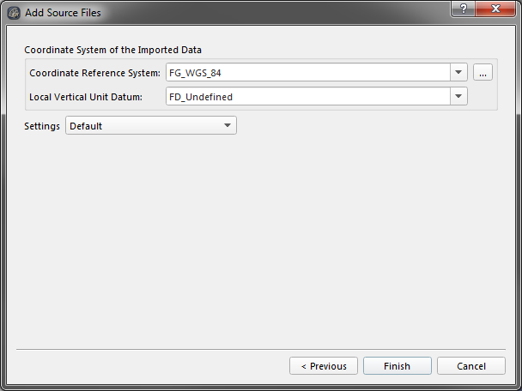Click the empty dialog area below Settings
522x391 pixels.
[x=258, y=240]
